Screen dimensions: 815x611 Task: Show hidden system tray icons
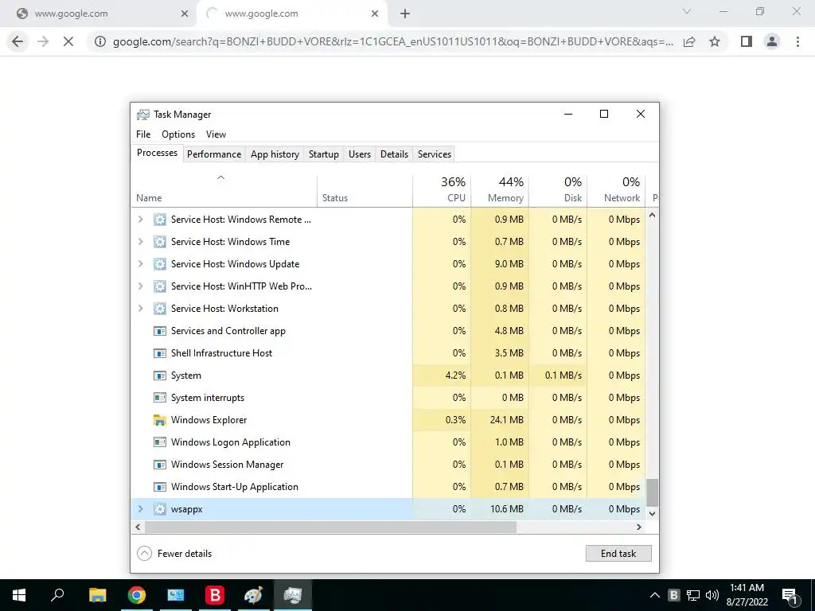click(x=655, y=595)
